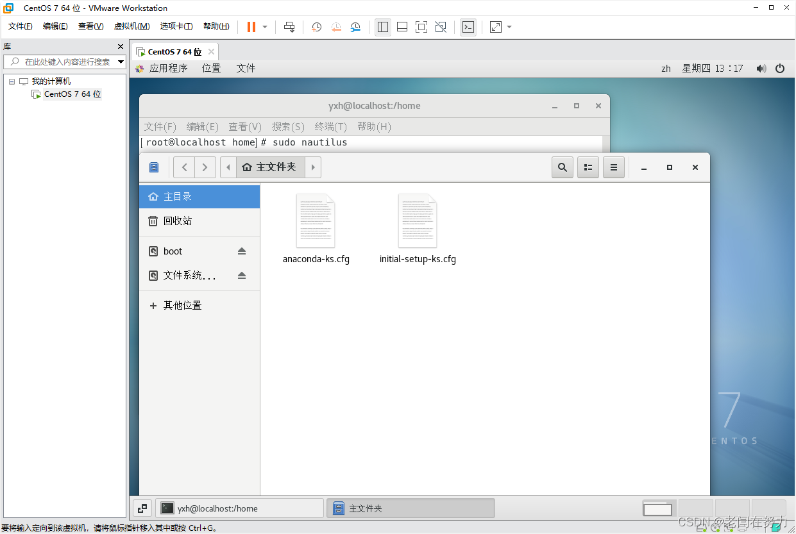The image size is (796, 534).
Task: Open the GNOME 文件 menu in top bar
Action: click(x=246, y=68)
